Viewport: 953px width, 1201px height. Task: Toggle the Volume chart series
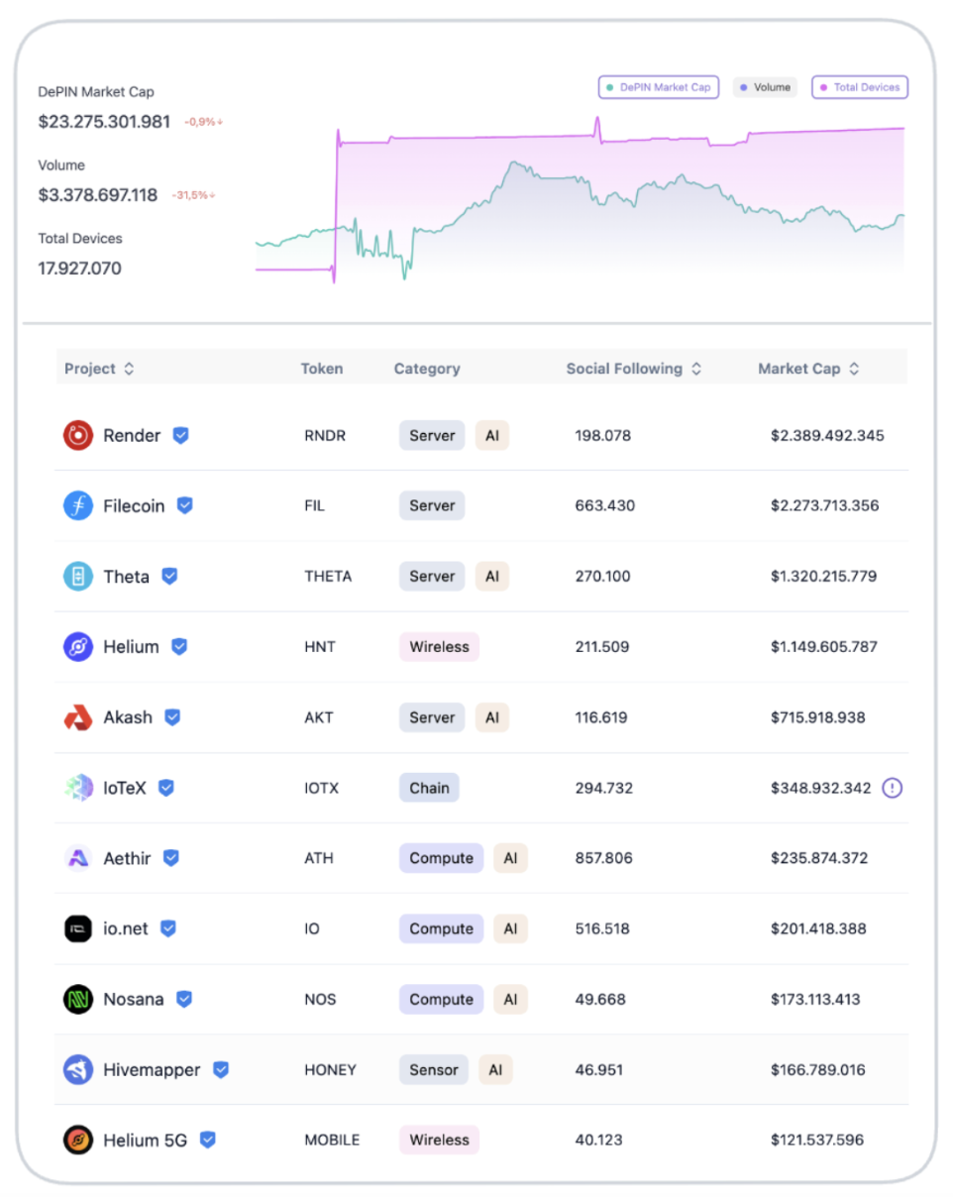coord(766,87)
